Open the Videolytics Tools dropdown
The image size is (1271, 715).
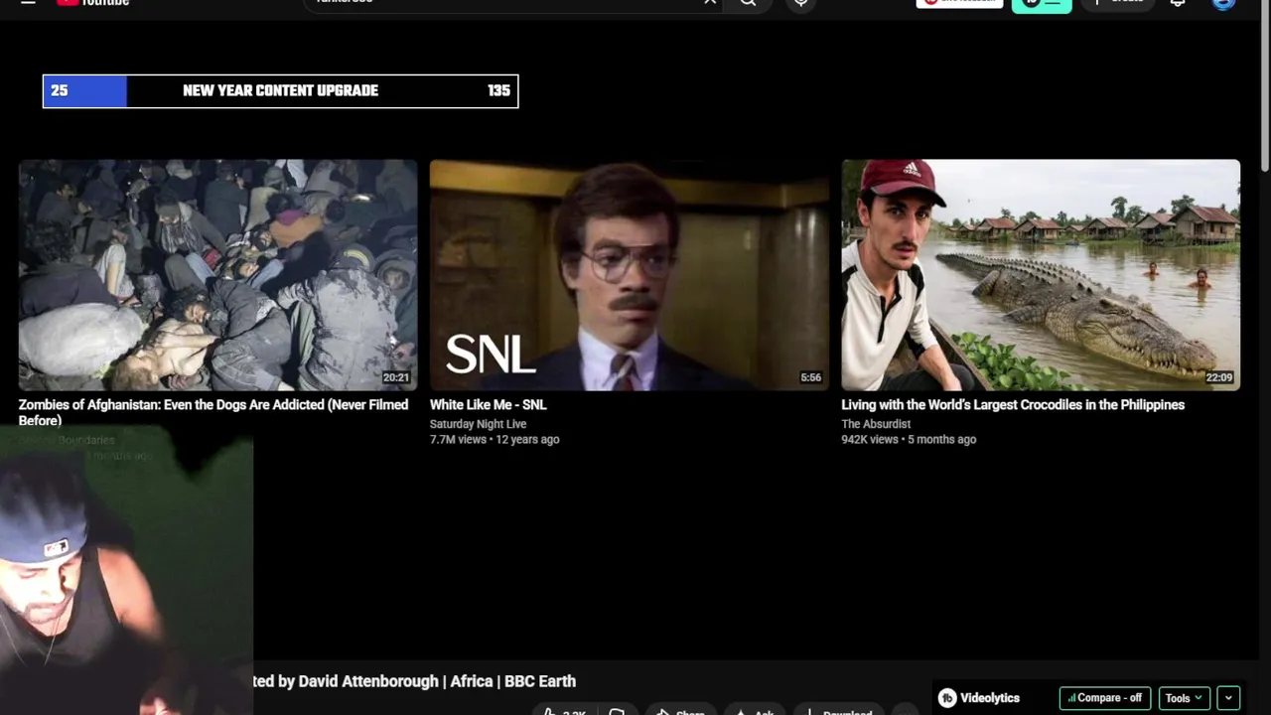coord(1184,698)
